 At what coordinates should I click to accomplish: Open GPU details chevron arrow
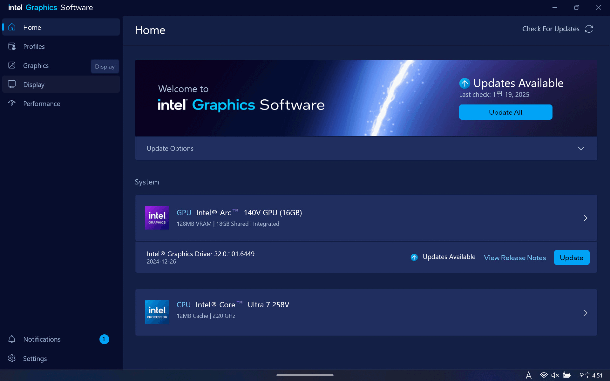[x=586, y=218]
